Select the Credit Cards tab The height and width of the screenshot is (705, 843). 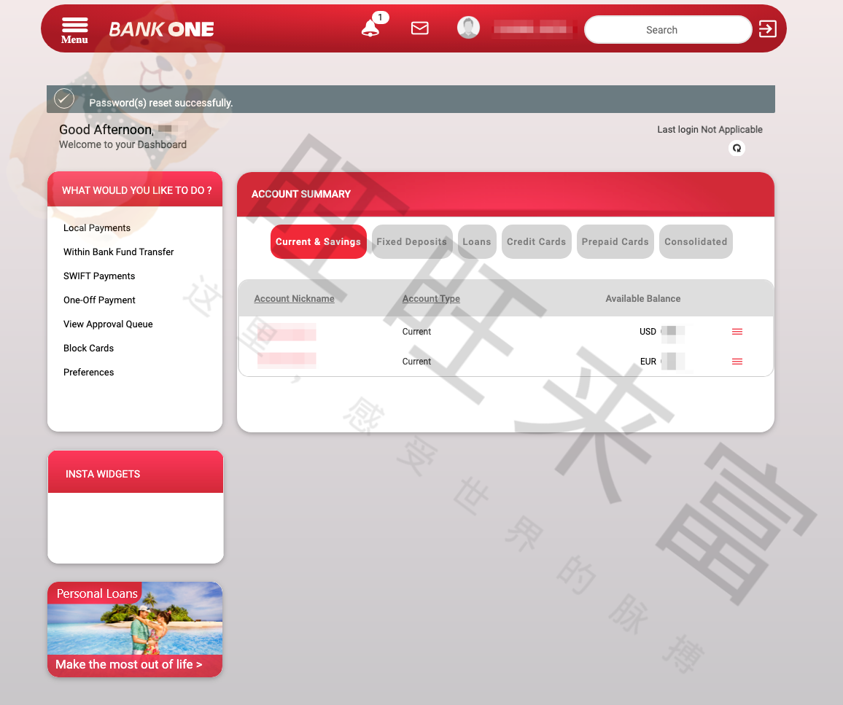536,241
